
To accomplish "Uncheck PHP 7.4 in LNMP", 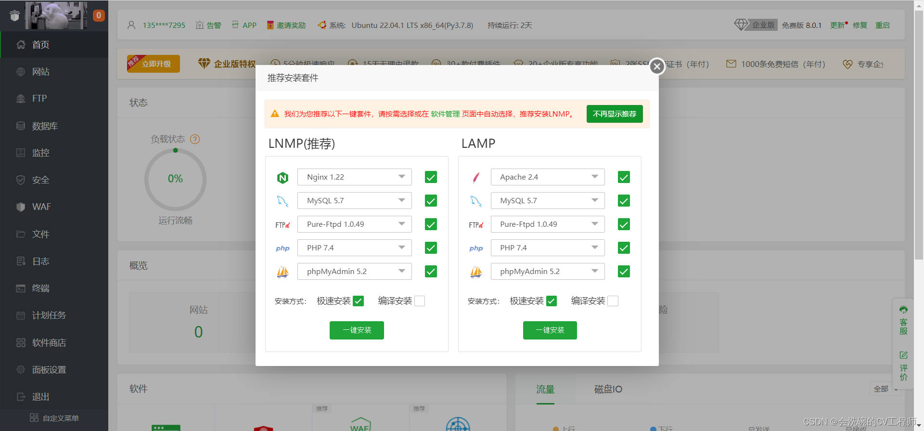I will [431, 248].
